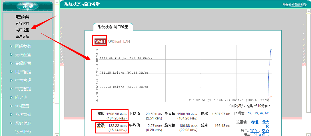Set time axis to 6x
The image size is (311, 136).
point(267,113)
